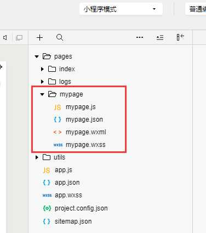
Task: Click the braces icon beside sitemap.json
Action: [x=47, y=221]
